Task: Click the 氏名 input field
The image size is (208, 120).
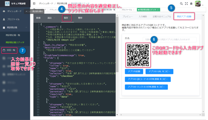Action: [x=170, y=39]
